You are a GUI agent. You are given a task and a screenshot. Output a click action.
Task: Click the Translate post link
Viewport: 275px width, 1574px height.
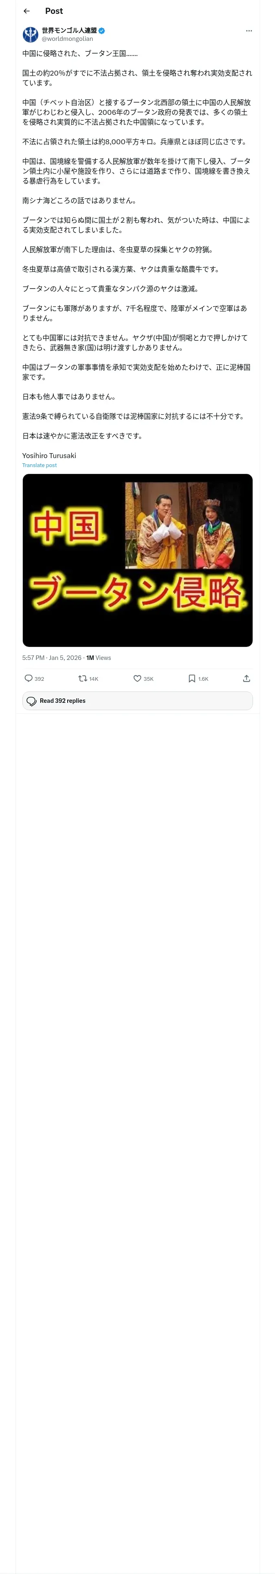click(x=40, y=465)
